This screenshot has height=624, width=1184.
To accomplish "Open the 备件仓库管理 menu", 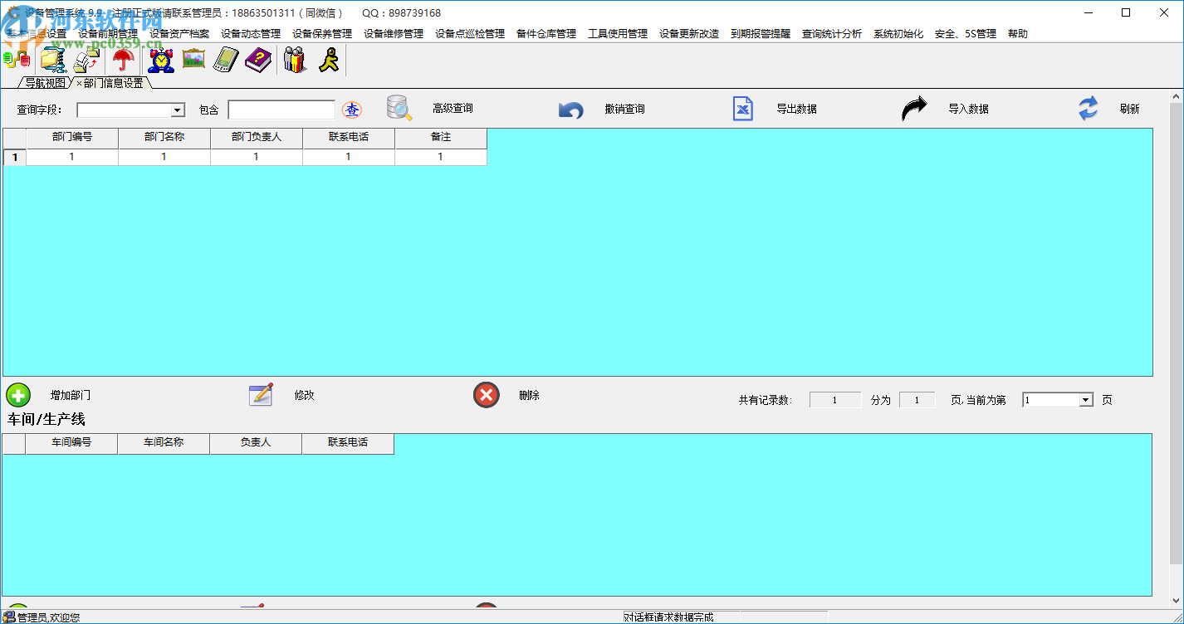I will point(546,34).
